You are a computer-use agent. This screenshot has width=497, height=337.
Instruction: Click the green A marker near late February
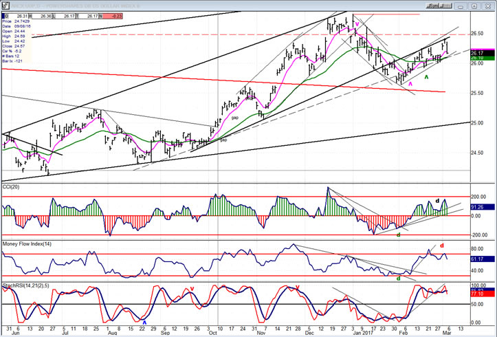427,77
